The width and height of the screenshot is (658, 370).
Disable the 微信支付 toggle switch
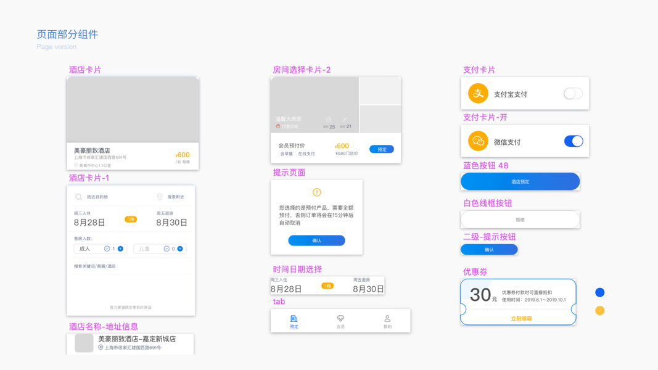tap(574, 141)
